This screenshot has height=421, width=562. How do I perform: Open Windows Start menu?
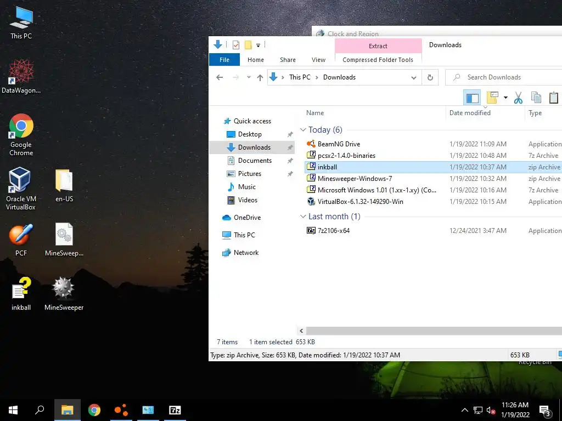click(x=13, y=410)
